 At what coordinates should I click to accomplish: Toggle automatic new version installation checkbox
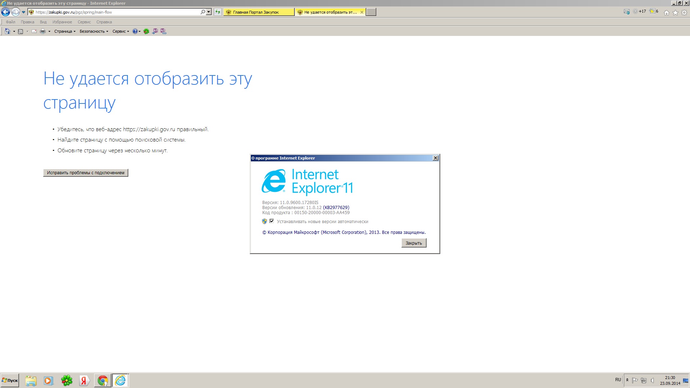point(272,221)
